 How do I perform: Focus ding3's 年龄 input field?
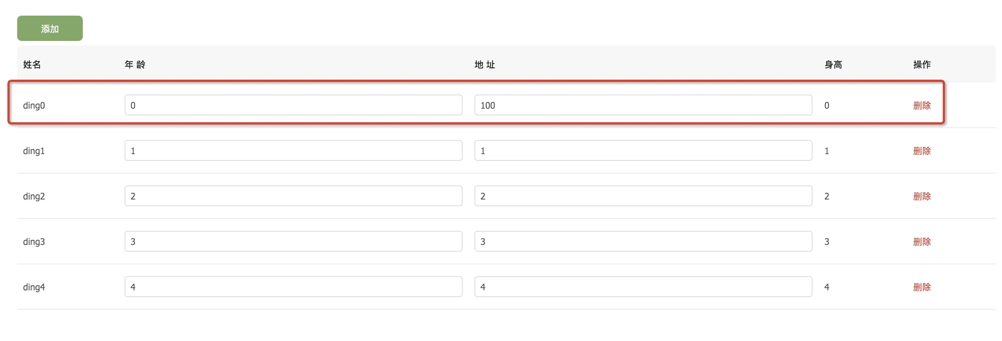click(293, 242)
